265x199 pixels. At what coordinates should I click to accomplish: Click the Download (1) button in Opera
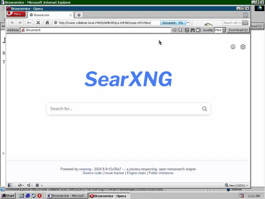tap(238, 30)
